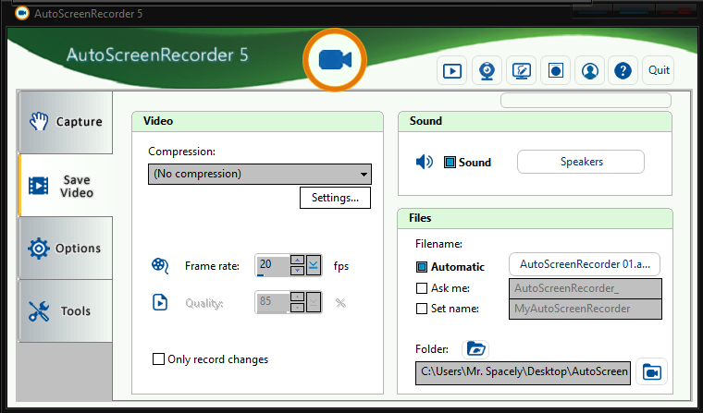Open compression Settings... button

(x=335, y=198)
